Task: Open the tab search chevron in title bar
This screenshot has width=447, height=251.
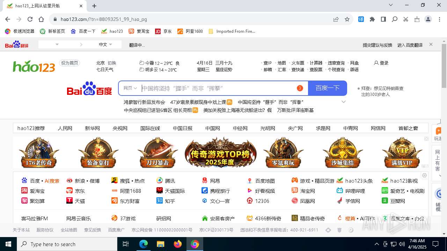Action: click(391, 5)
